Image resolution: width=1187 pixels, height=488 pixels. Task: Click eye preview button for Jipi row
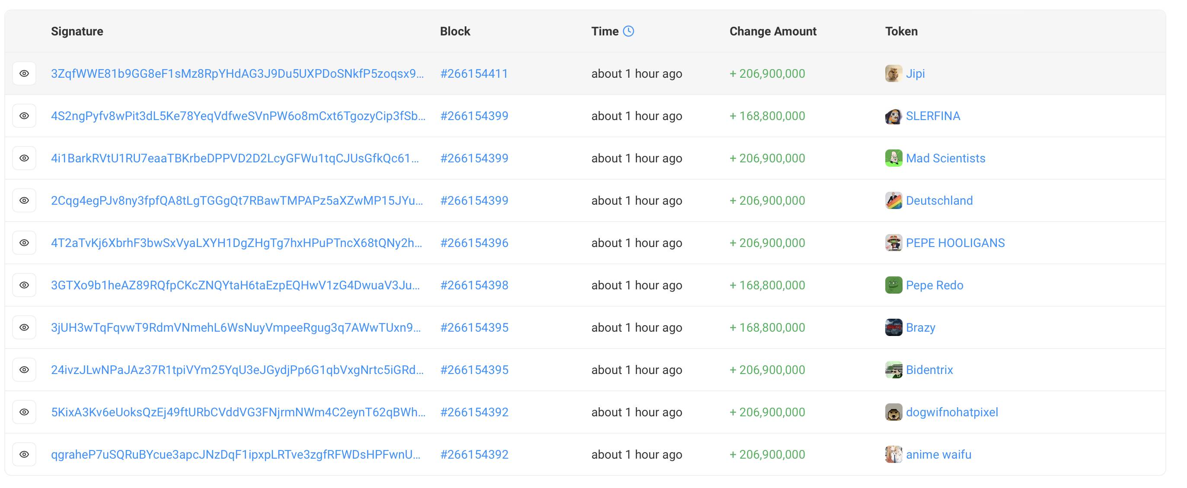[24, 74]
